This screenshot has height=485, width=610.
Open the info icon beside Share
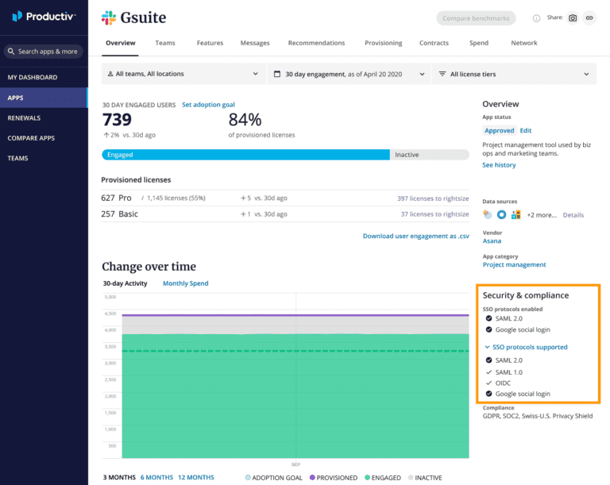tap(536, 18)
